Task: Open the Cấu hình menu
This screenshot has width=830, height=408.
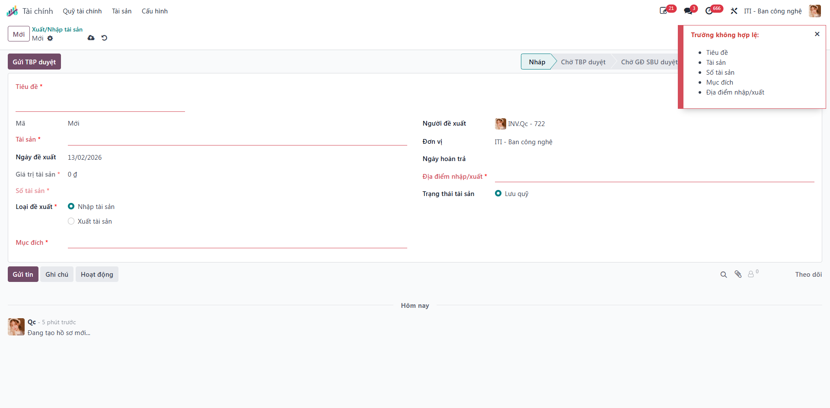Action: (x=155, y=11)
